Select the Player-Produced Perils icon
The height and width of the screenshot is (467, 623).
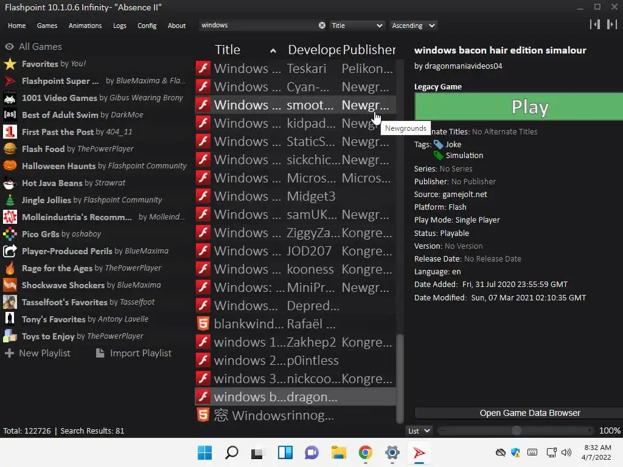pyautogui.click(x=10, y=251)
